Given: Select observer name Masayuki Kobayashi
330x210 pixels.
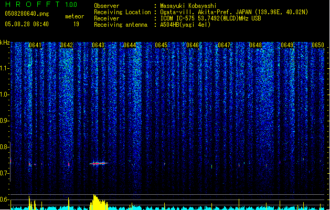Looking at the screenshot, I should click(x=188, y=6).
